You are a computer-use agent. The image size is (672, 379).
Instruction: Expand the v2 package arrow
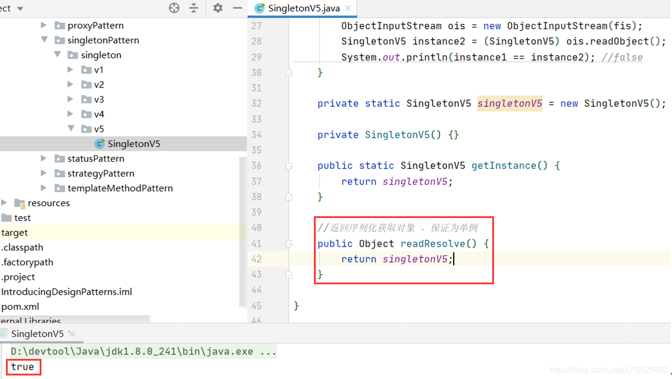click(70, 84)
